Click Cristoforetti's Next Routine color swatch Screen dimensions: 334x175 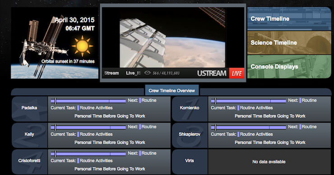coord(140,153)
